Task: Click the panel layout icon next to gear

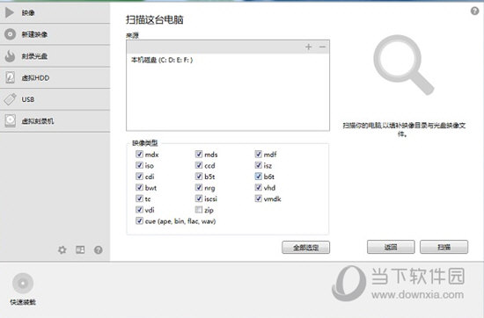Action: tap(80, 249)
